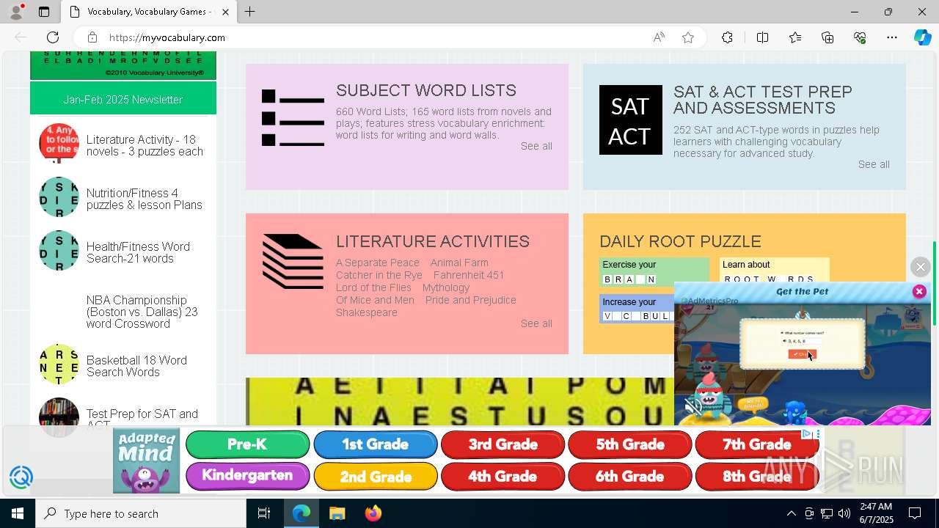The width and height of the screenshot is (939, 528).
Task: Select Kindergarten button in ad
Action: [x=247, y=476]
